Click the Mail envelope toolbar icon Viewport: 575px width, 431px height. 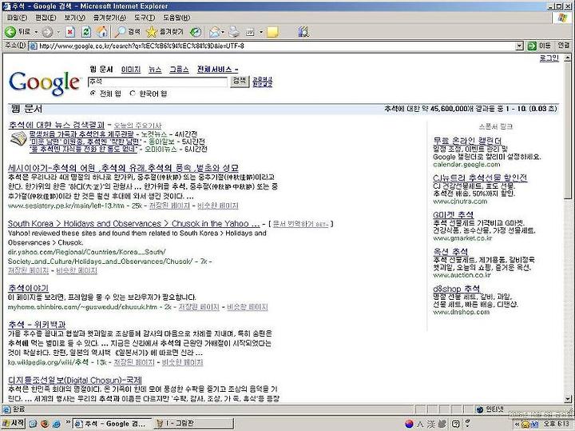215,32
